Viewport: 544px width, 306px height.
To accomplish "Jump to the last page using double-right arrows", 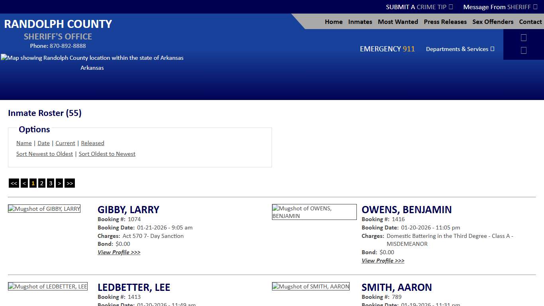I will [69, 183].
